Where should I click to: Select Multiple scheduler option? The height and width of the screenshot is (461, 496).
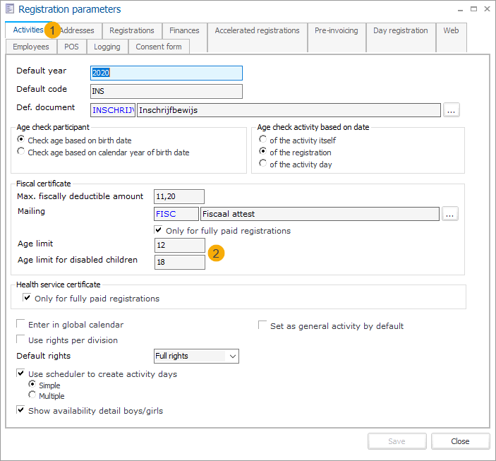[x=32, y=395]
